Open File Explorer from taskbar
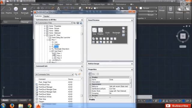Screen dimensions: 192x108 [x=21, y=106]
